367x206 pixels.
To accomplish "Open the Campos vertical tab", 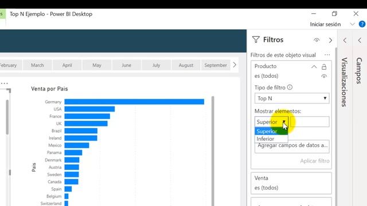I will [x=359, y=71].
